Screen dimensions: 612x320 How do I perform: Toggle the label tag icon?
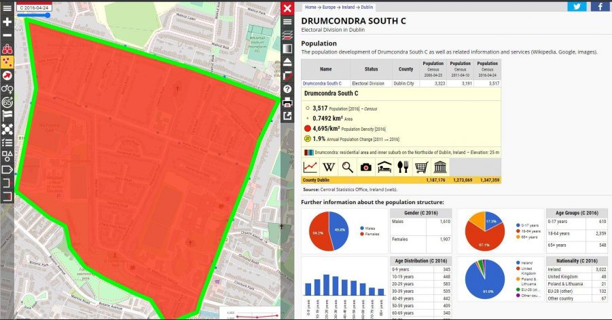point(7,169)
